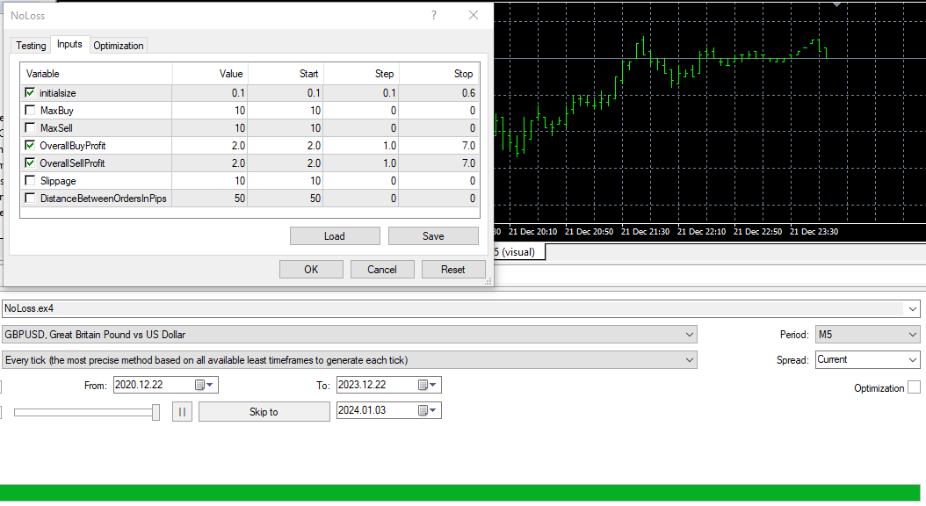Click the OverallBuyProfit variable name
Screen dimensions: 926x506
click(73, 145)
